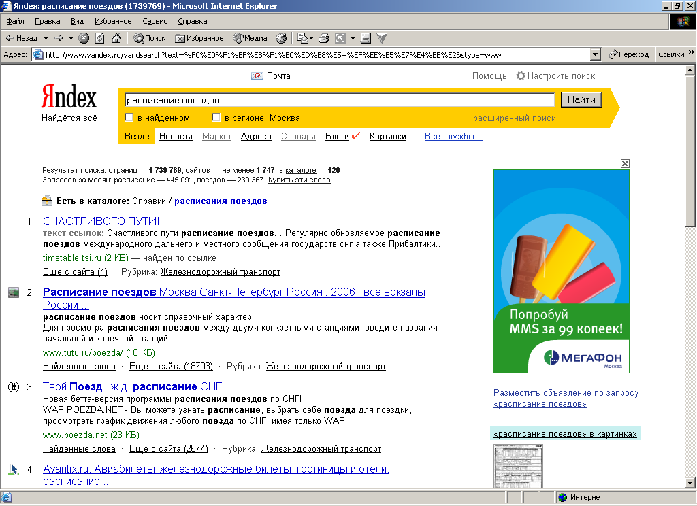The image size is (697, 506).
Task: Go to Home page icon
Action: coord(116,38)
